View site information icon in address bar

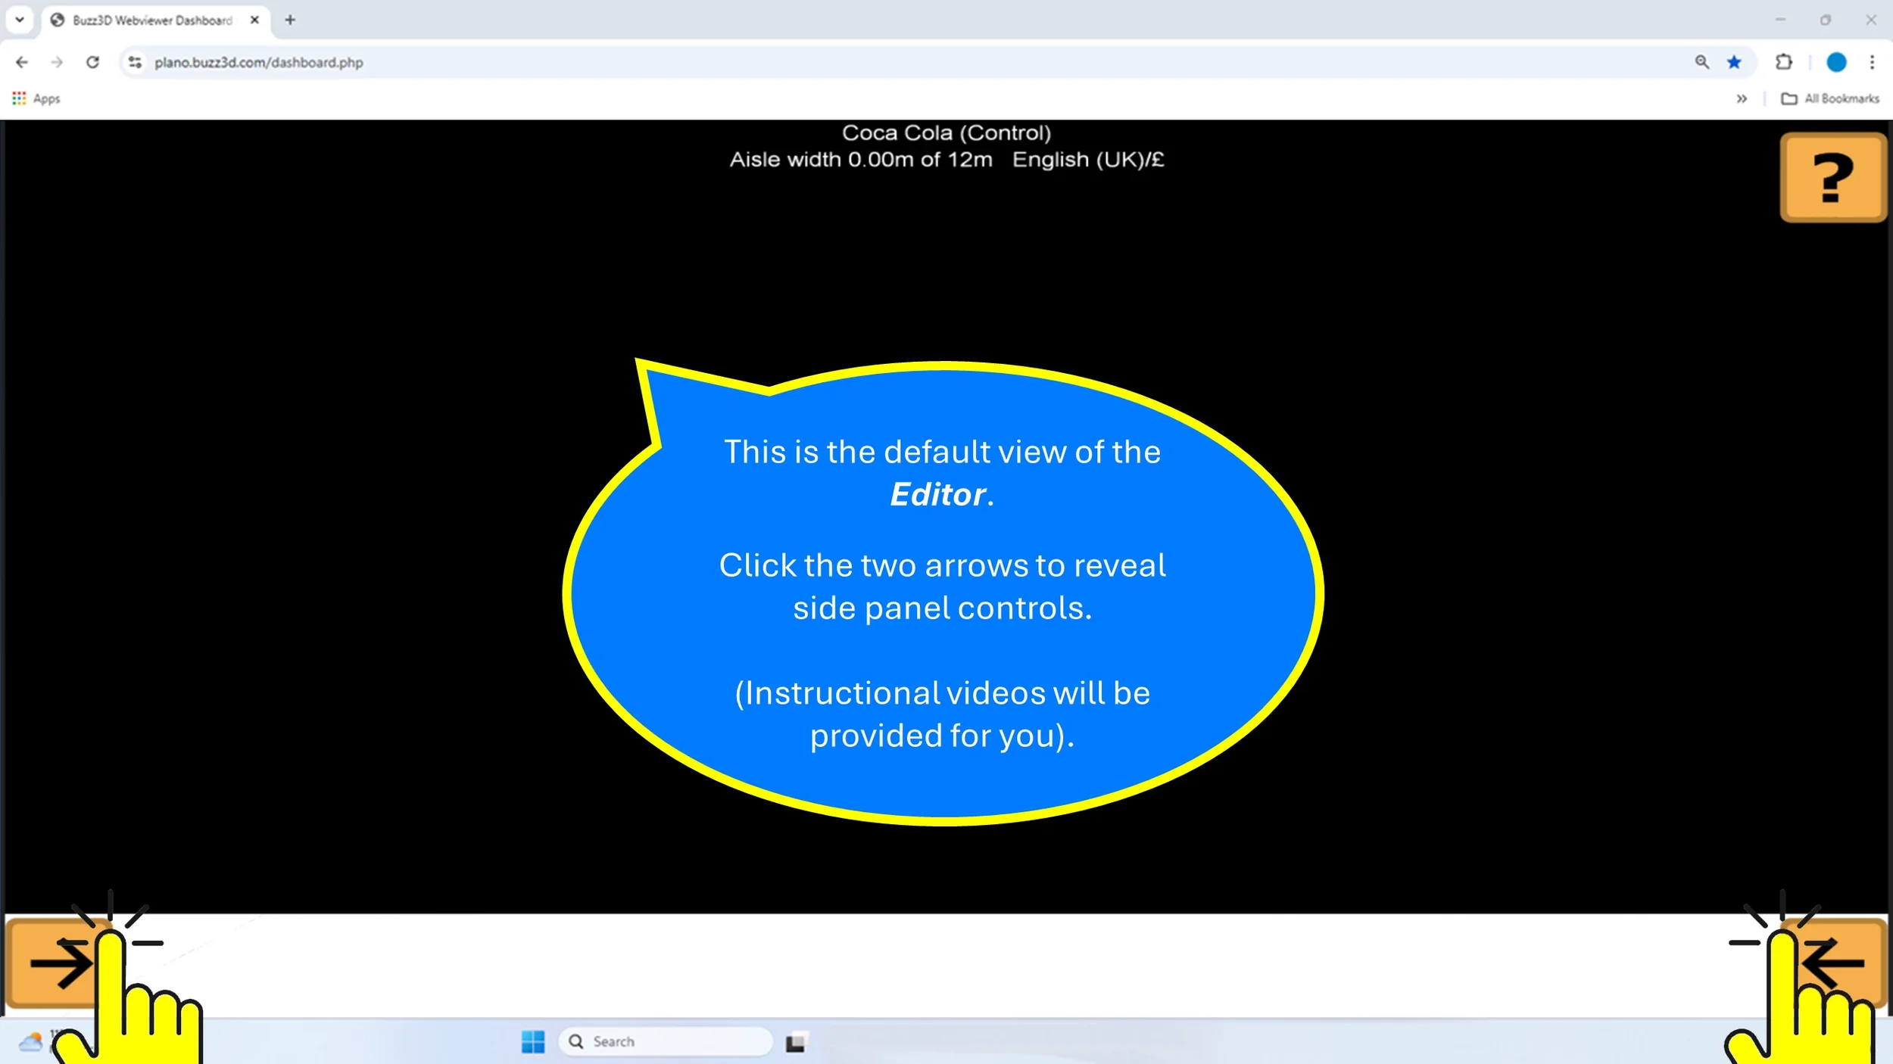tap(135, 62)
